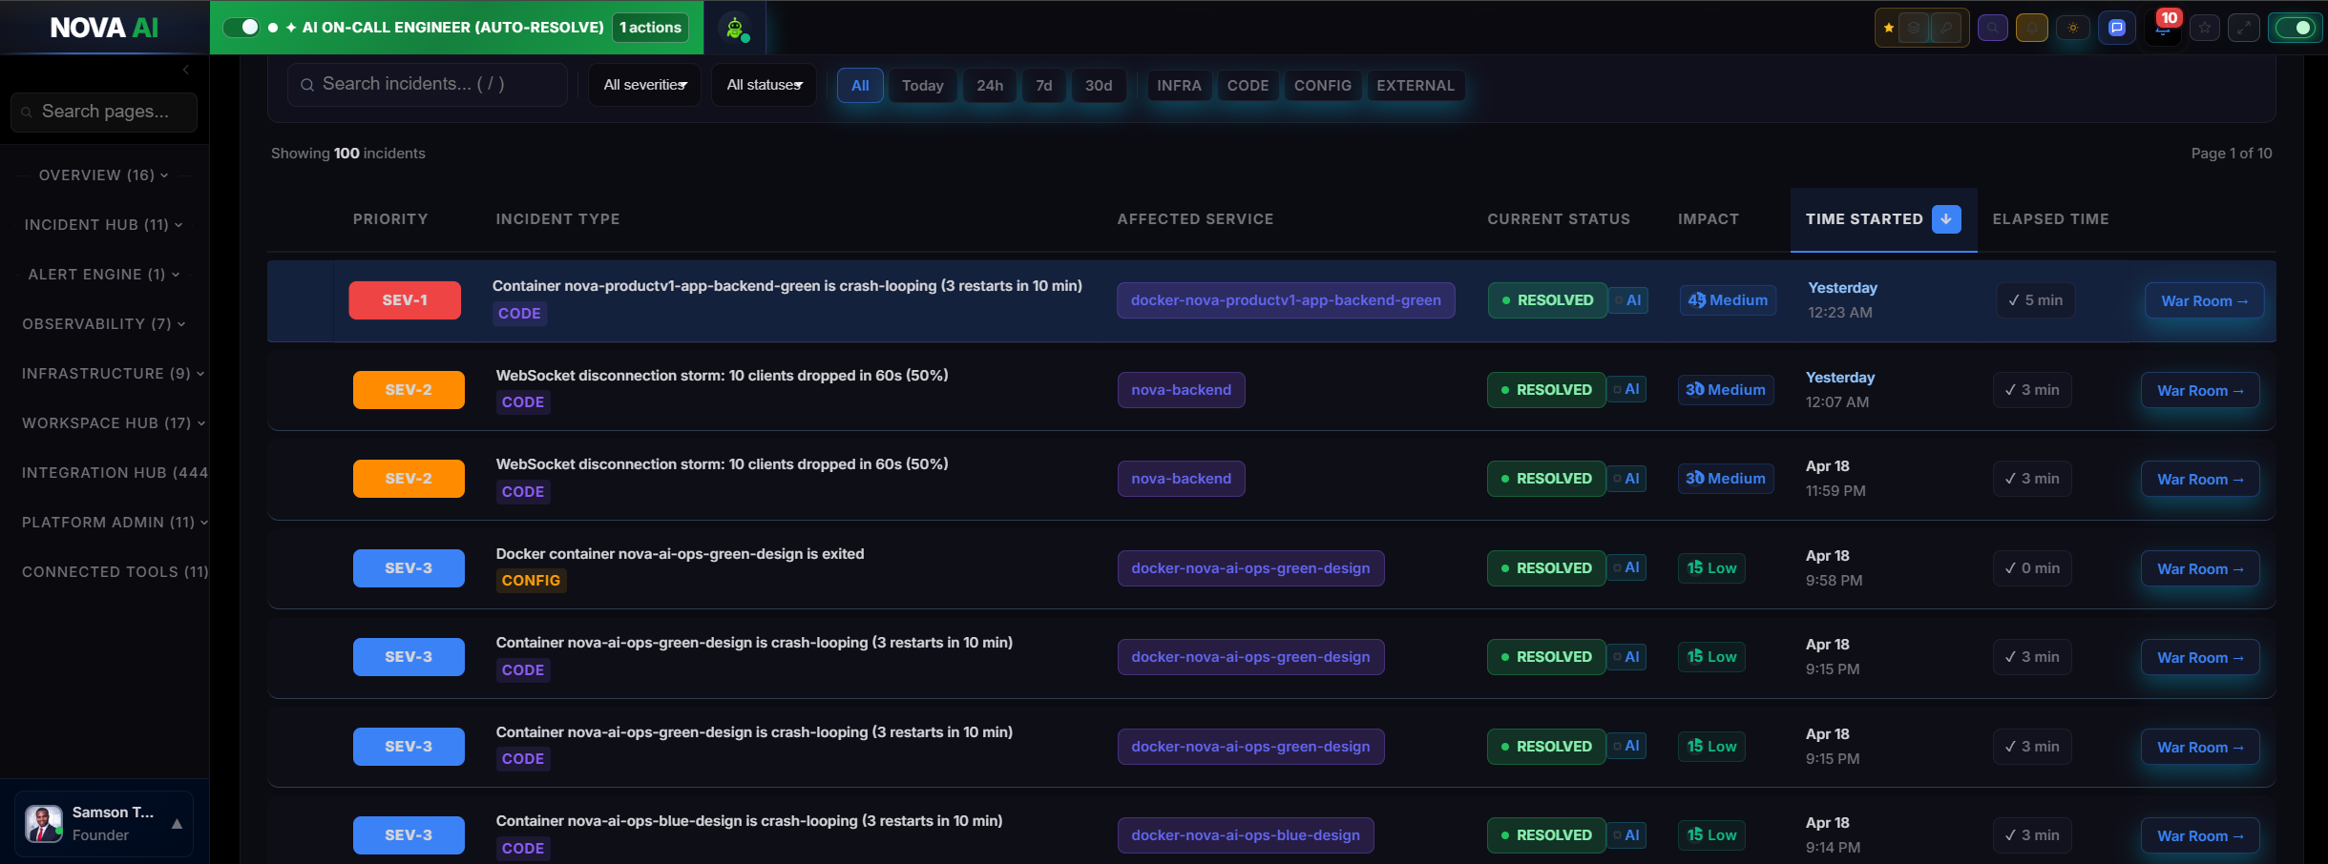This screenshot has height=864, width=2328.
Task: Select the layers icon next to the star
Action: tap(1914, 28)
